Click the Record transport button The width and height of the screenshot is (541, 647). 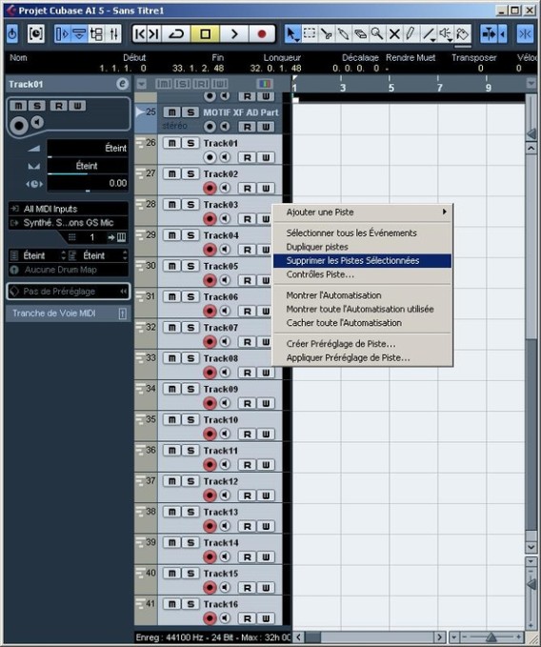[x=261, y=34]
